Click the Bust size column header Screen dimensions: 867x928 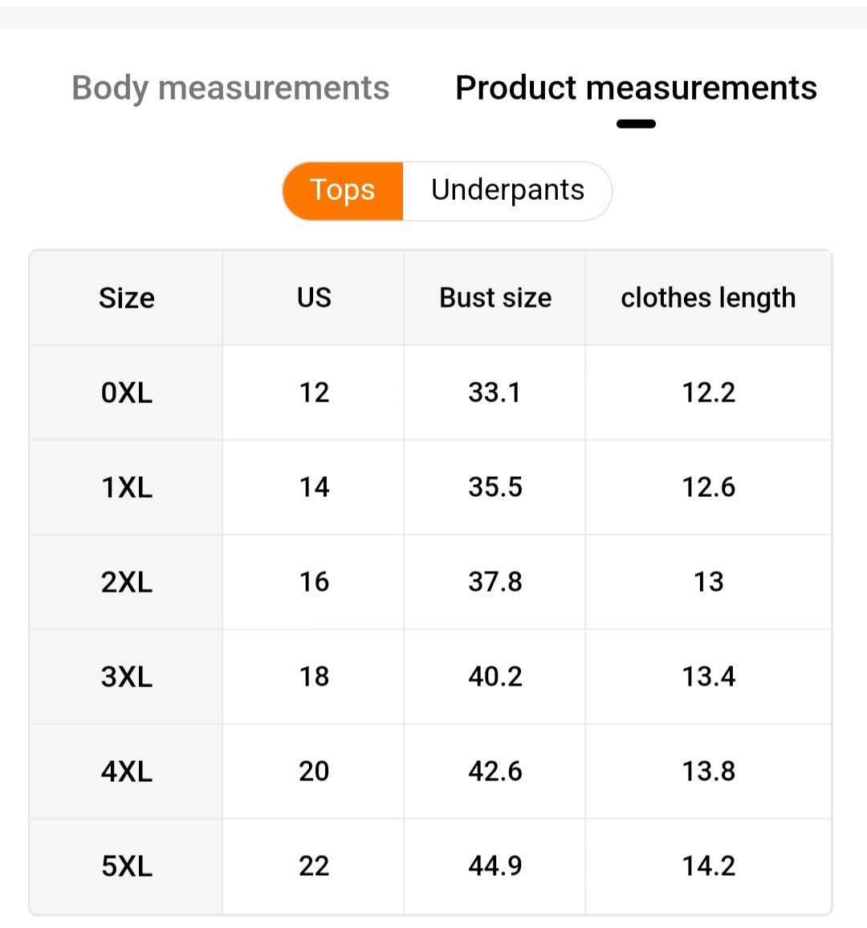(495, 298)
